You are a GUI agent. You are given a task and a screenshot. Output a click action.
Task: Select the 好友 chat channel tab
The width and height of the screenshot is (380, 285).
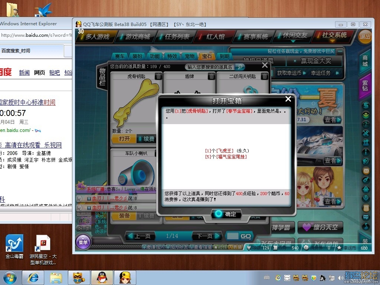[83, 228]
